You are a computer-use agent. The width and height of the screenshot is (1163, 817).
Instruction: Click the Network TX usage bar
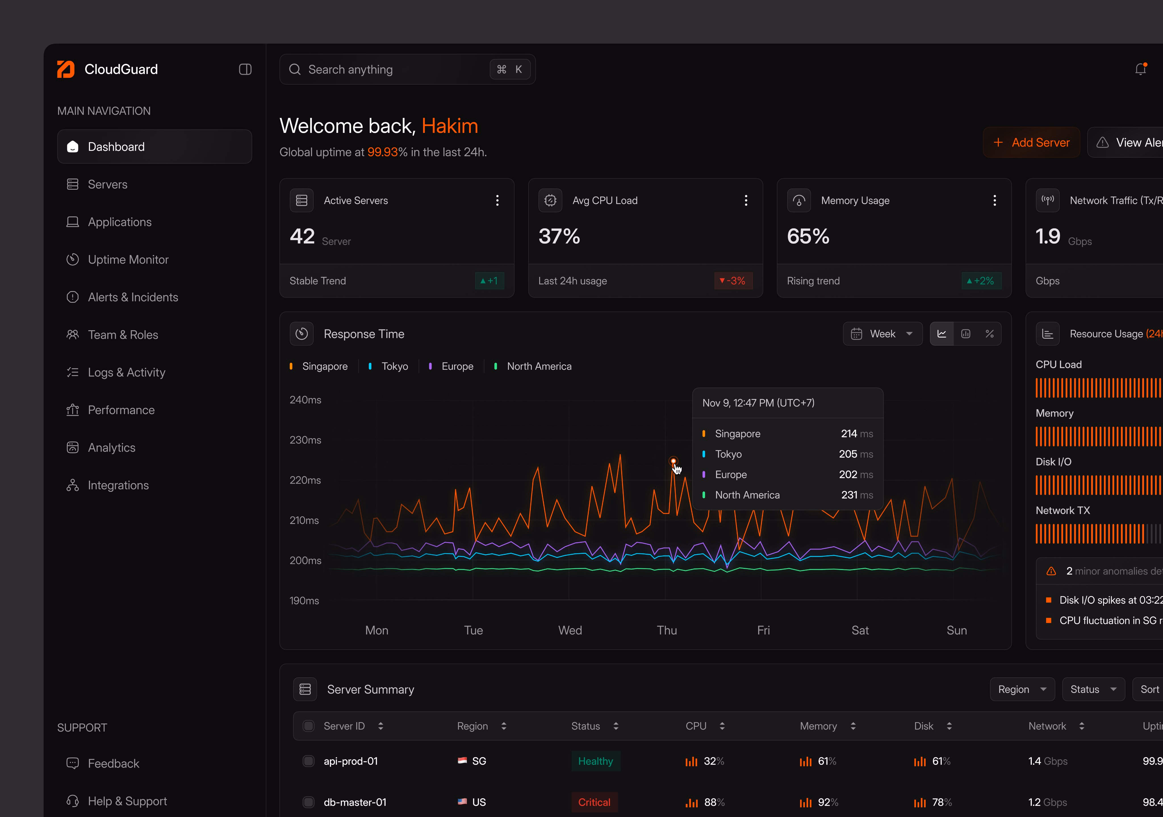[x=1099, y=534]
